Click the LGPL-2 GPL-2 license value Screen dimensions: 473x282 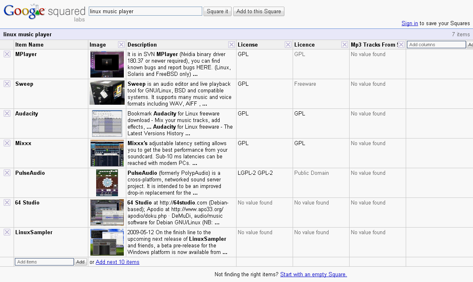click(255, 173)
